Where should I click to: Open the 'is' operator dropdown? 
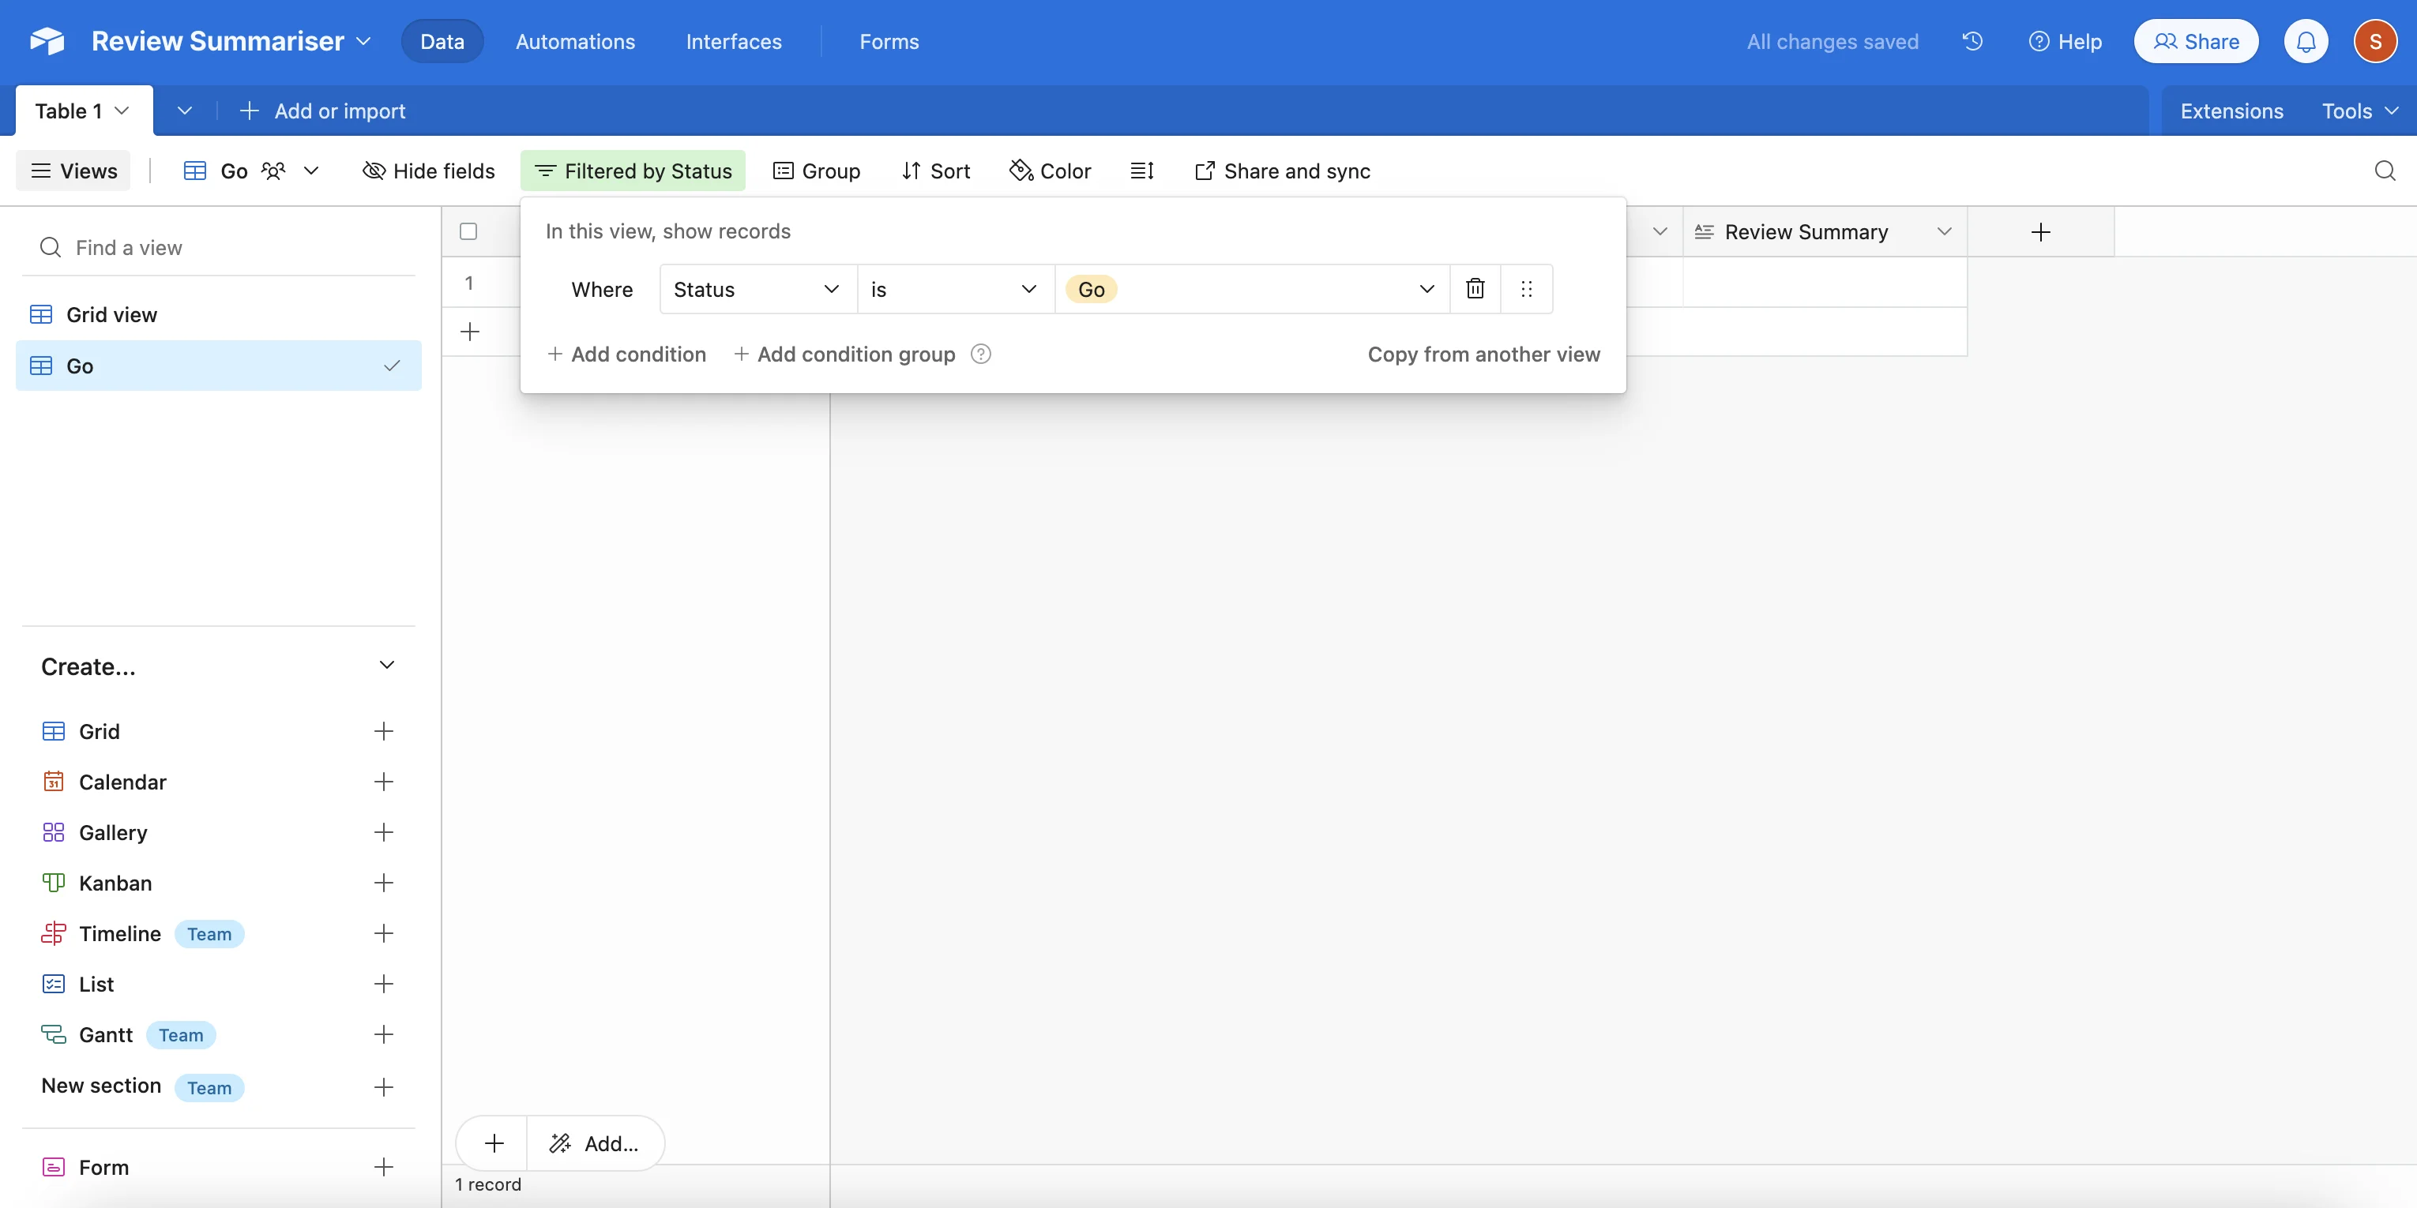pos(953,289)
